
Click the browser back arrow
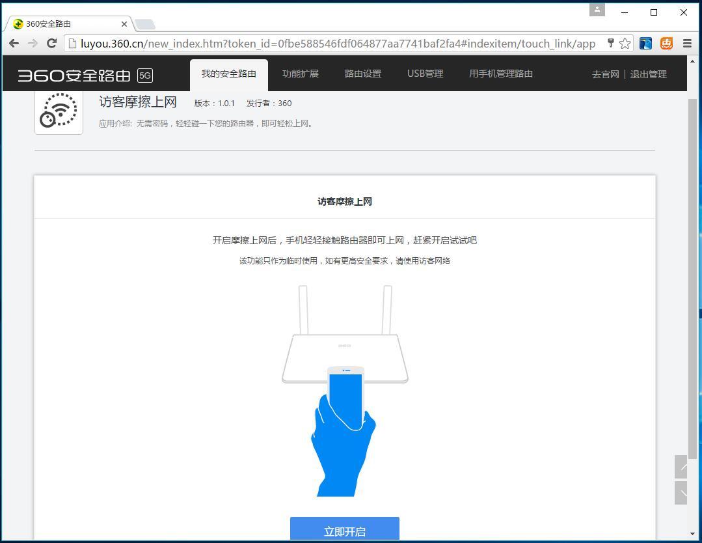(13, 44)
